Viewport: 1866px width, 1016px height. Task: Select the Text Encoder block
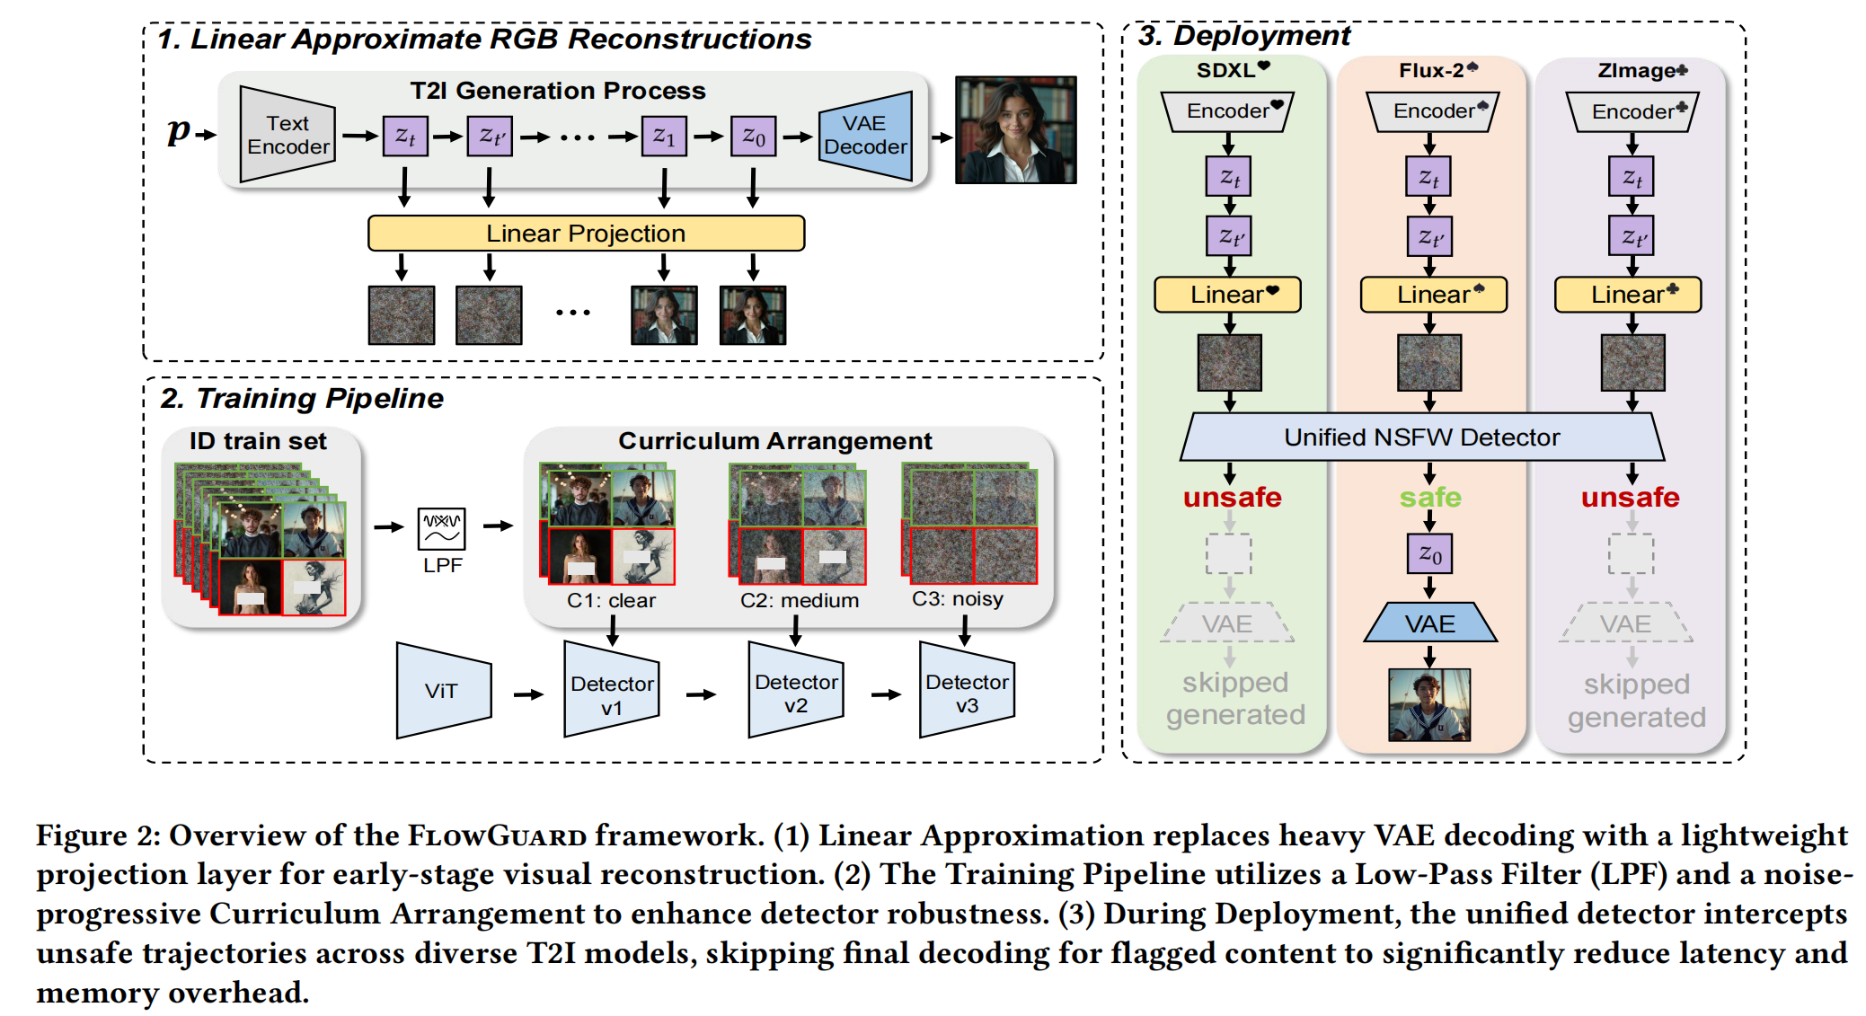287,135
